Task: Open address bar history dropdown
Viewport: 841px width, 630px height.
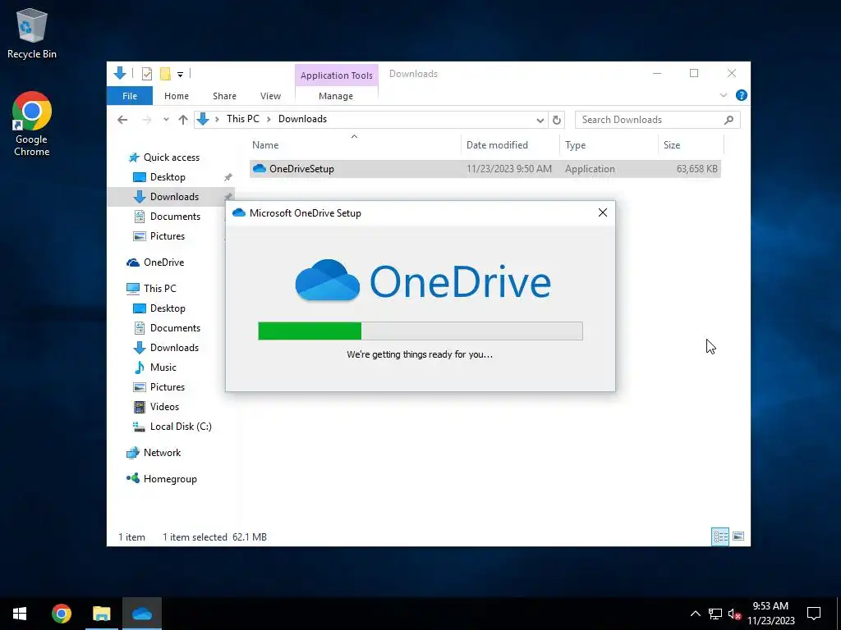Action: coord(540,120)
